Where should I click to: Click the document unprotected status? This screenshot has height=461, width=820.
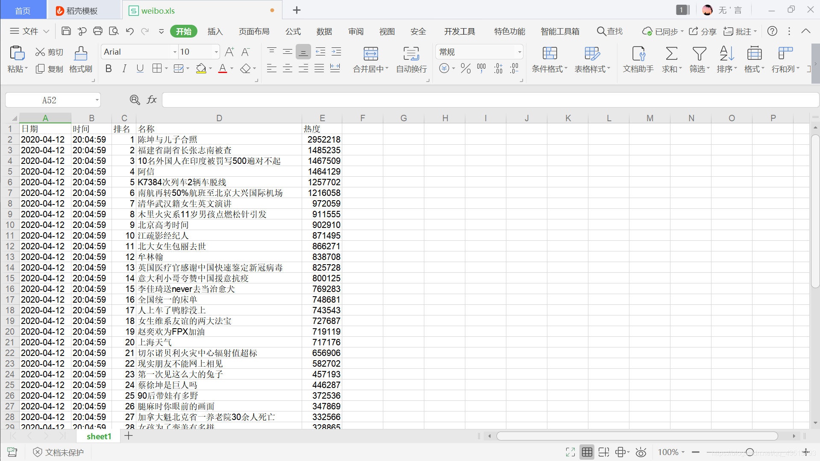pyautogui.click(x=59, y=452)
